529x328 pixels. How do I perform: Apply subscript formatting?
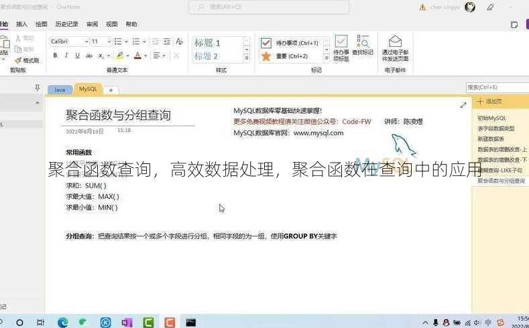(101, 56)
